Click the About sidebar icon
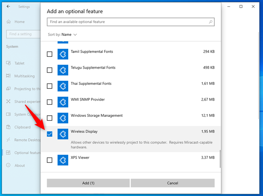The image size is (263, 196). coord(8,165)
